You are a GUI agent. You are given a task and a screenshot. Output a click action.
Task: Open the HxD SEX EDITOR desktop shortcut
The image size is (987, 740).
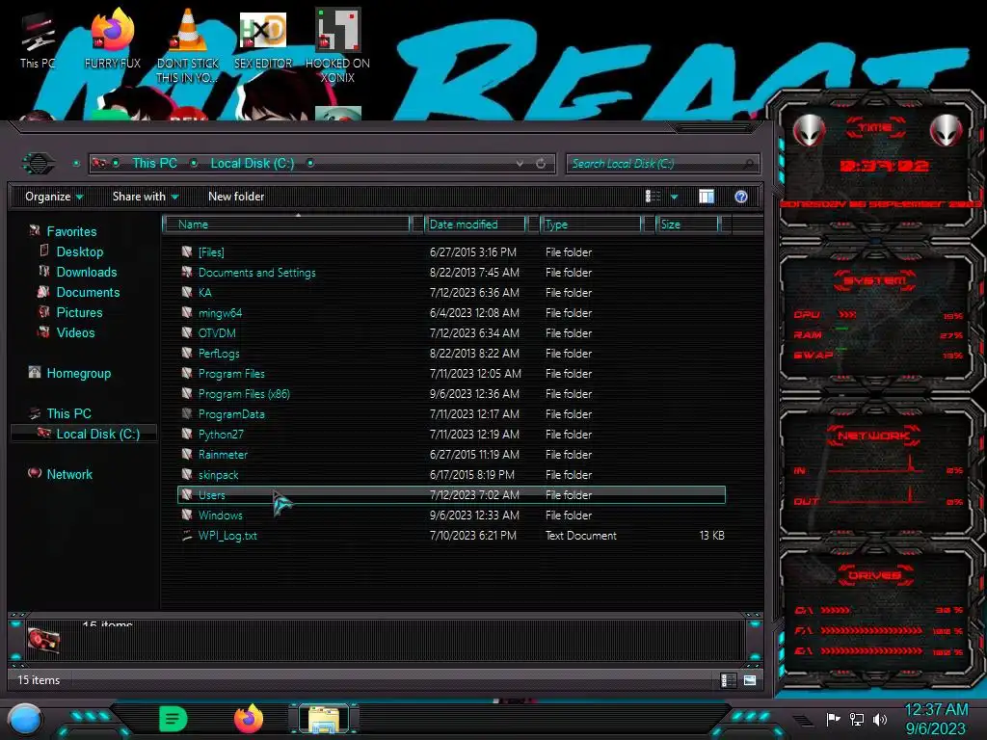[x=263, y=39]
